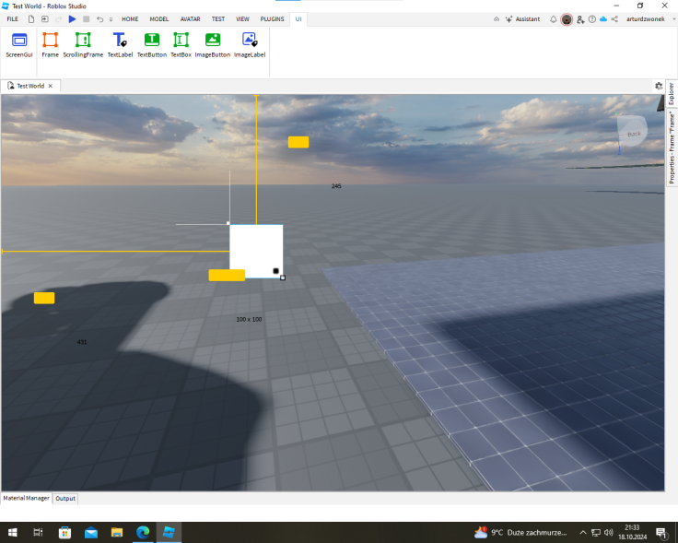Add an ImageLabel element

coord(250,45)
